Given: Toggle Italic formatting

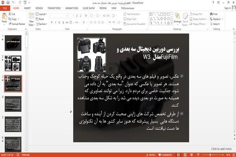Looking at the screenshot, I should tap(55, 22).
